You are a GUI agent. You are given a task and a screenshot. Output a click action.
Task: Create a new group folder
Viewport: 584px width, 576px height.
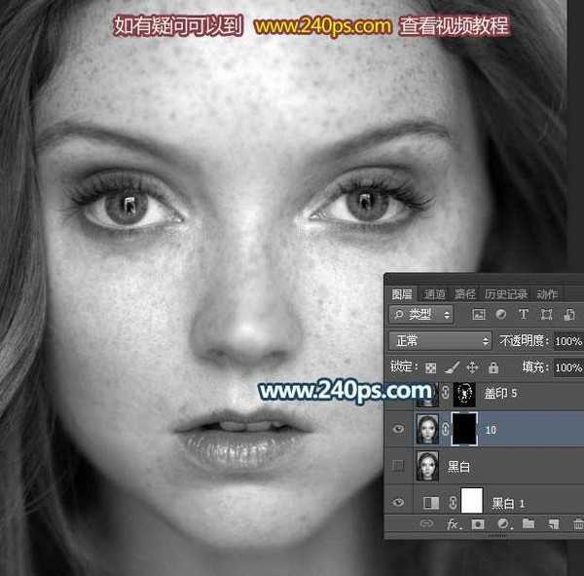pyautogui.click(x=529, y=524)
